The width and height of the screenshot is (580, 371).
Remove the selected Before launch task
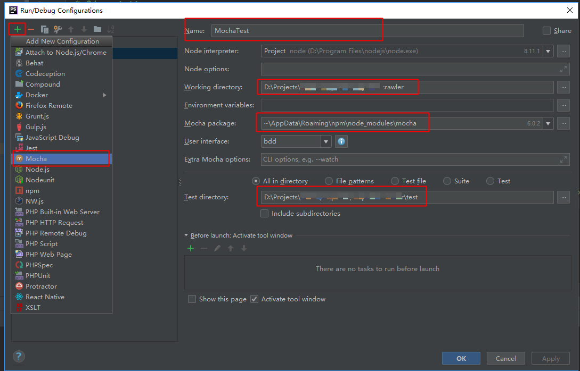[x=204, y=248]
